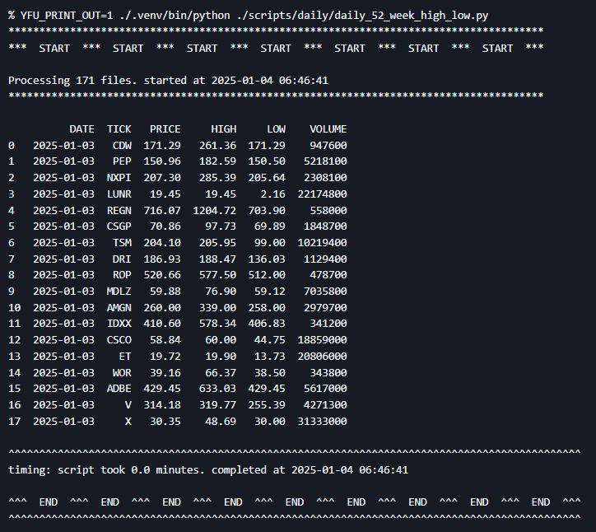This screenshot has height=532, width=596.
Task: Click ROP high 577.50
Action: click(x=217, y=275)
